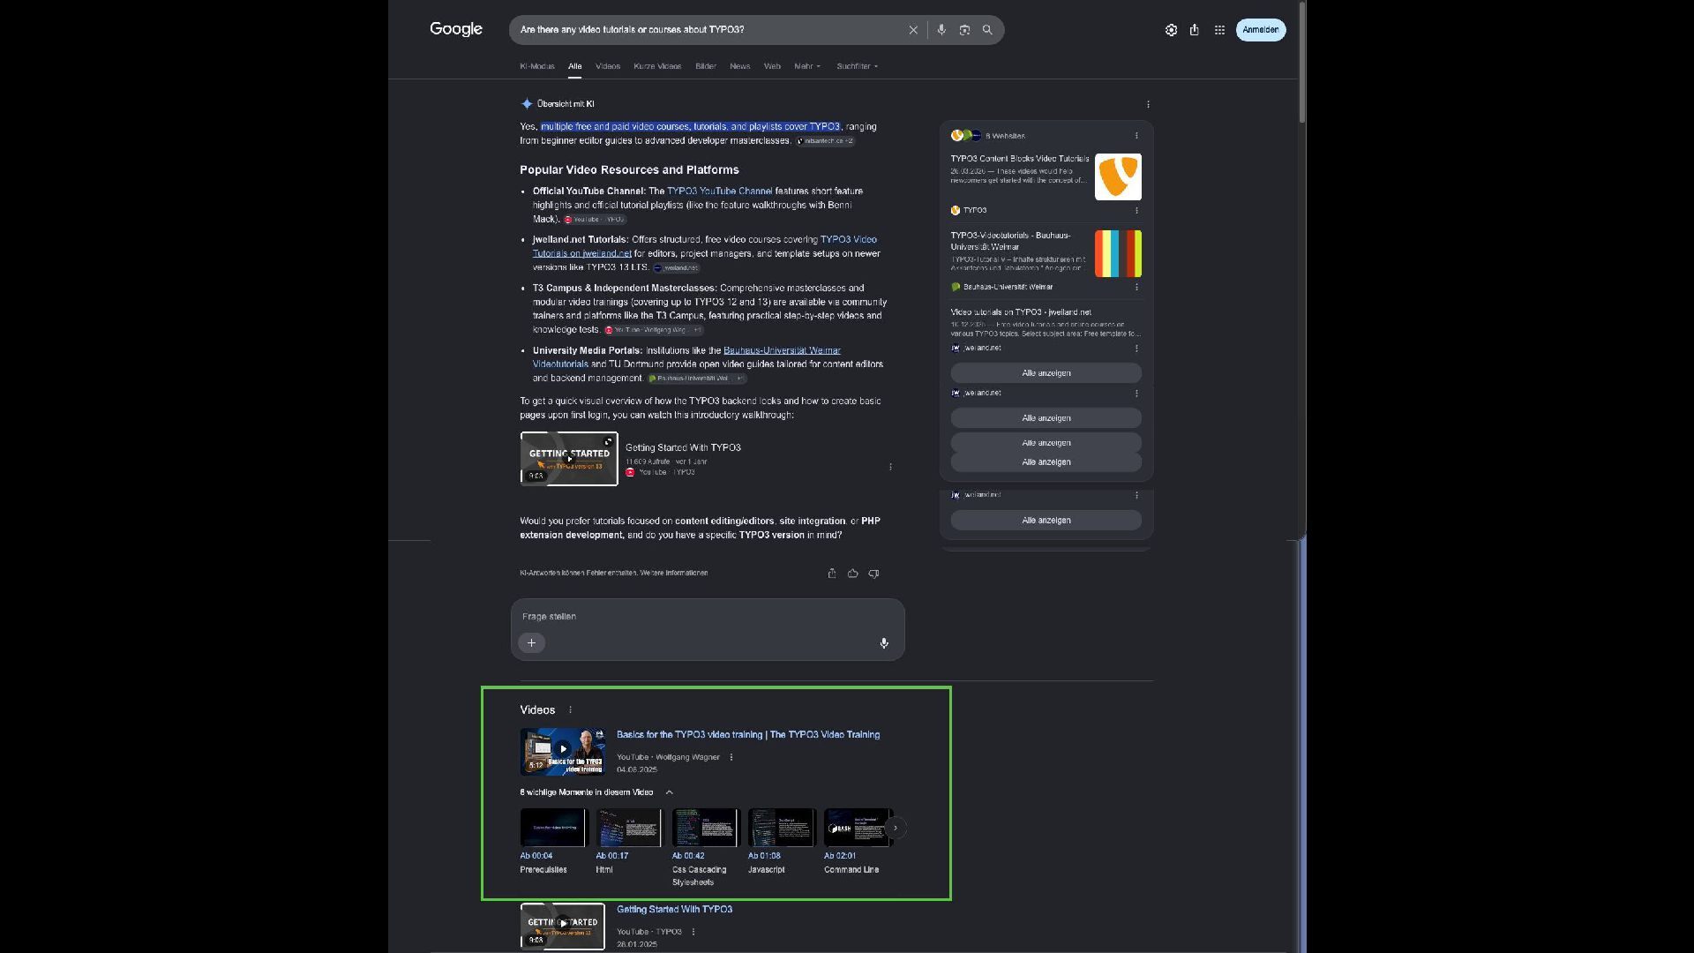This screenshot has width=1694, height=953.
Task: Click the YouTube · Wolfgang Wag source chip
Action: (654, 330)
